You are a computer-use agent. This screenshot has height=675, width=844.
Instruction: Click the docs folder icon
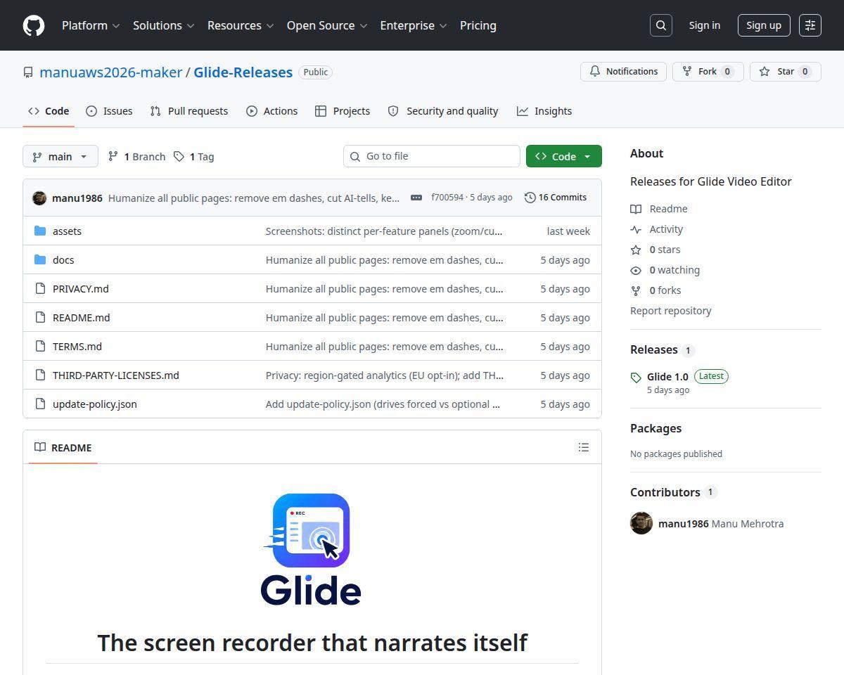[x=40, y=259]
